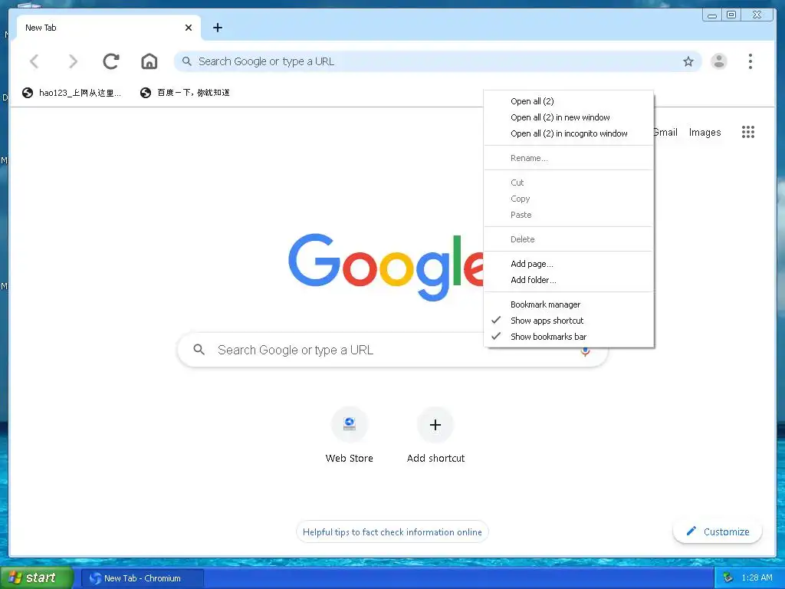Click the Rename... menu entry
The height and width of the screenshot is (589, 785).
pyautogui.click(x=569, y=158)
